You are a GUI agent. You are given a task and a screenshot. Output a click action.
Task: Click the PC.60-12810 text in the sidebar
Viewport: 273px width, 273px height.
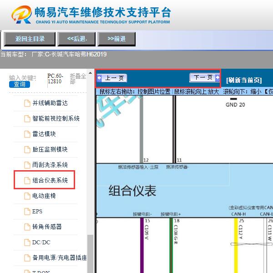[x=55, y=79]
